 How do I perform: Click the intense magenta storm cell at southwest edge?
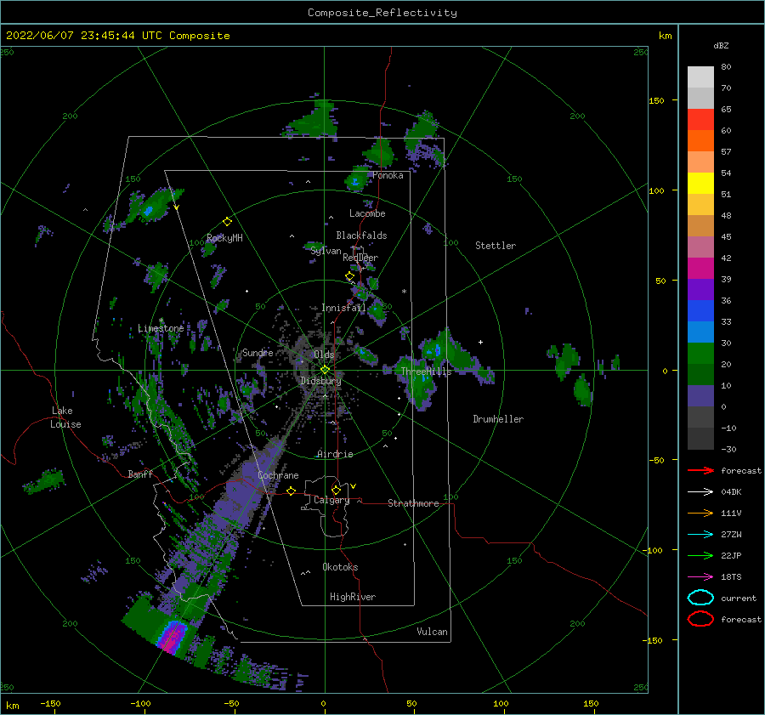[x=172, y=637]
